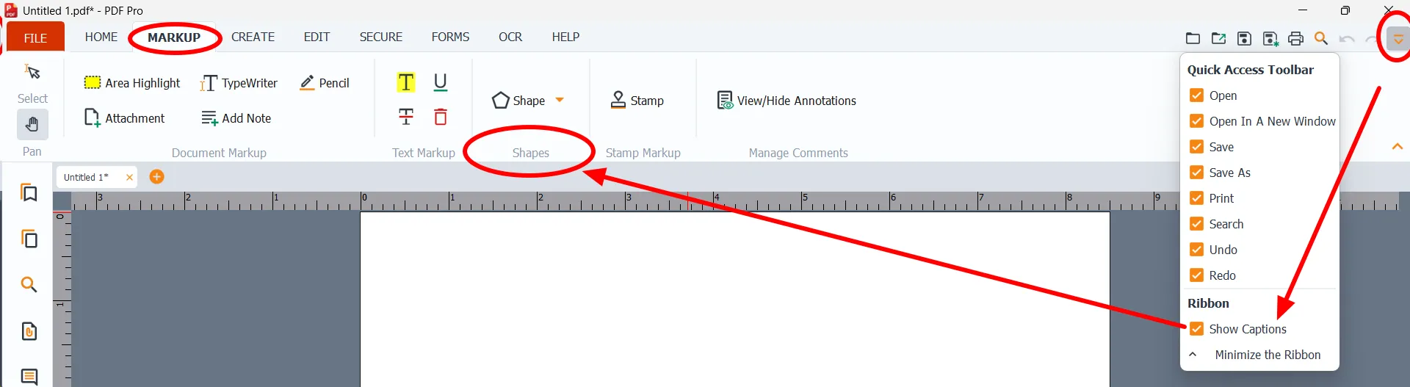Apply underline text markup
Viewport: 1410px width, 387px height.
point(441,82)
